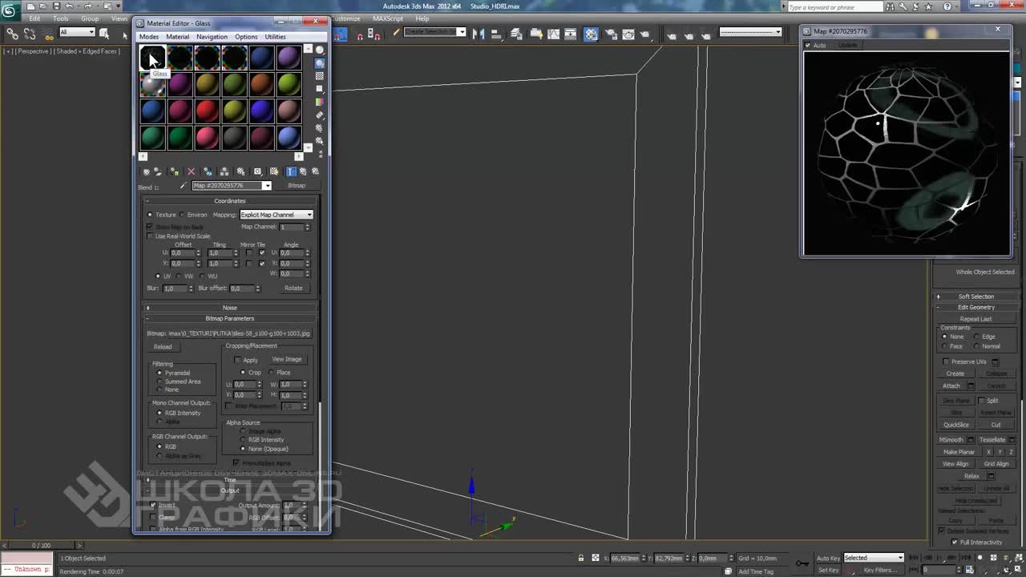The height and width of the screenshot is (577, 1026).
Task: Open Render Setup from the main toolbar
Action: point(610,34)
